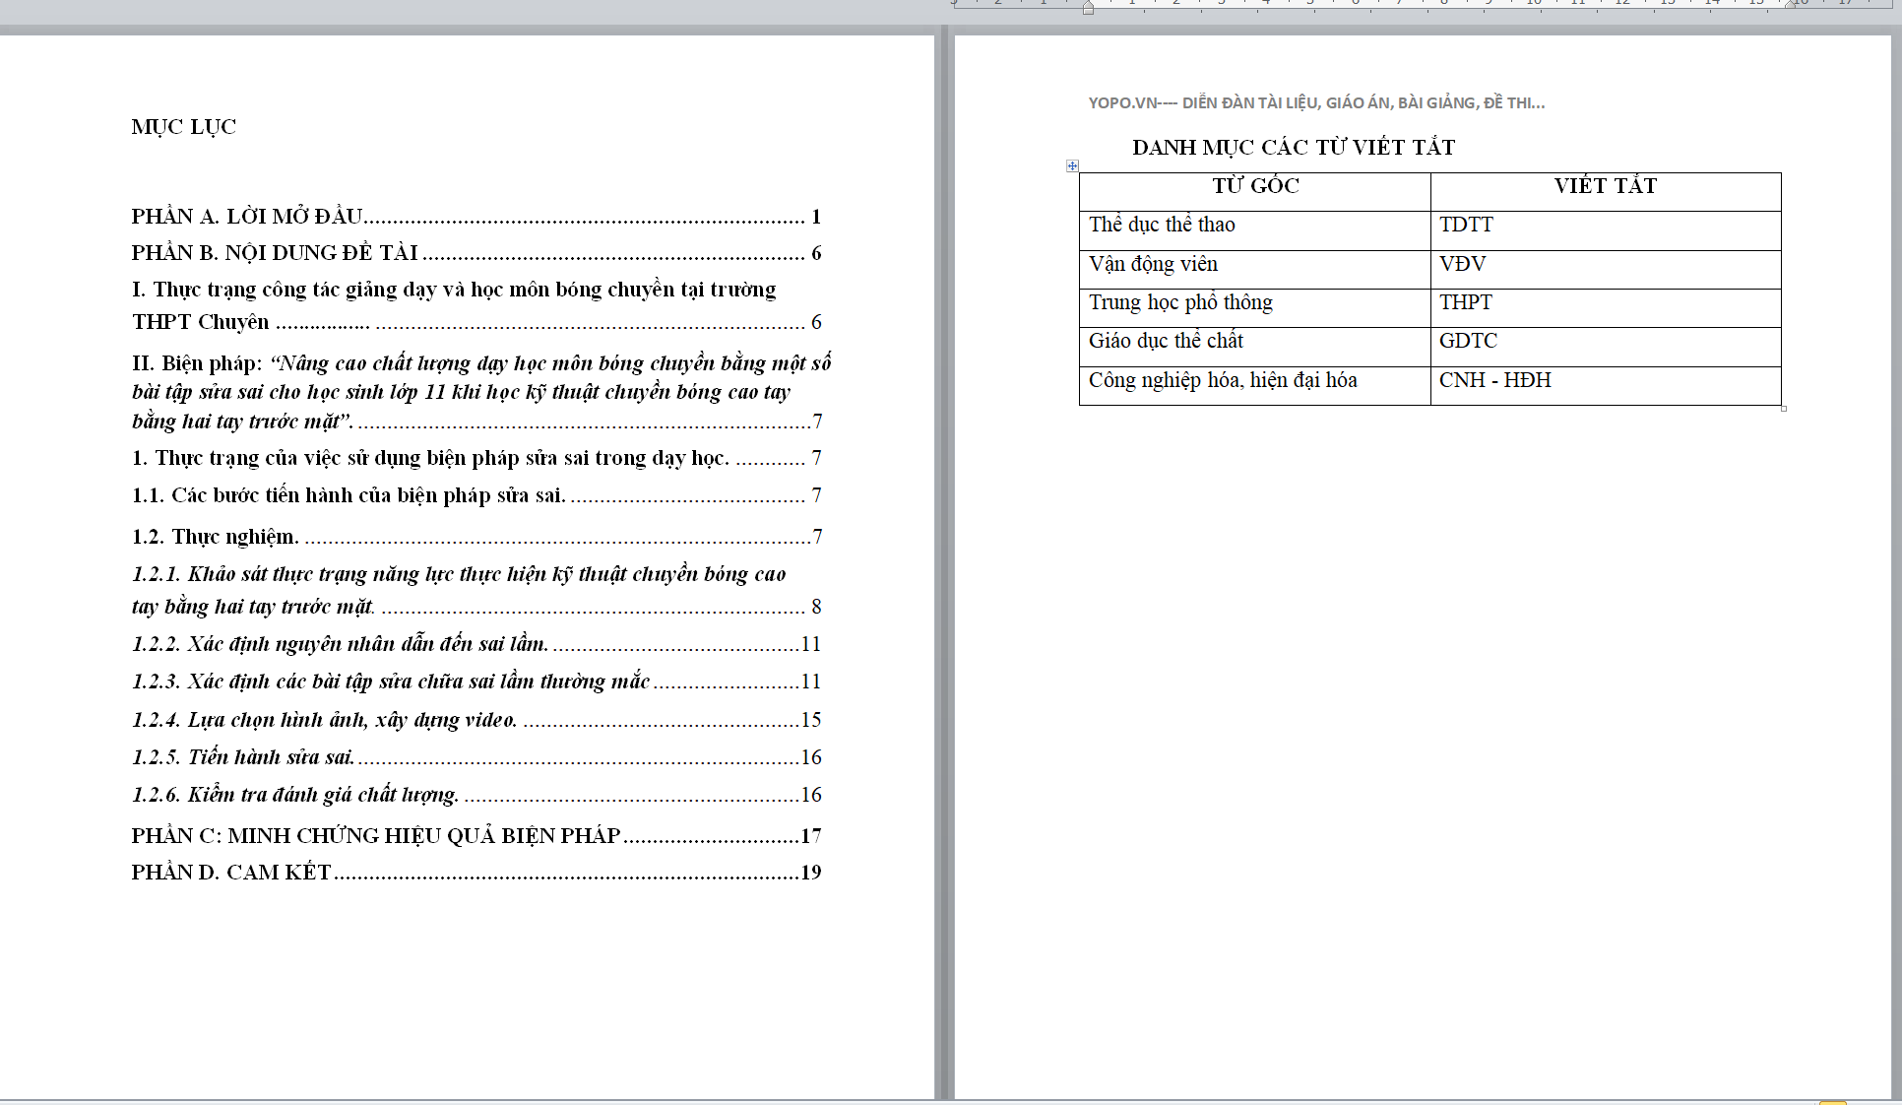1902x1105 pixels.
Task: Click the MỤC LỤC heading
Action: (184, 127)
